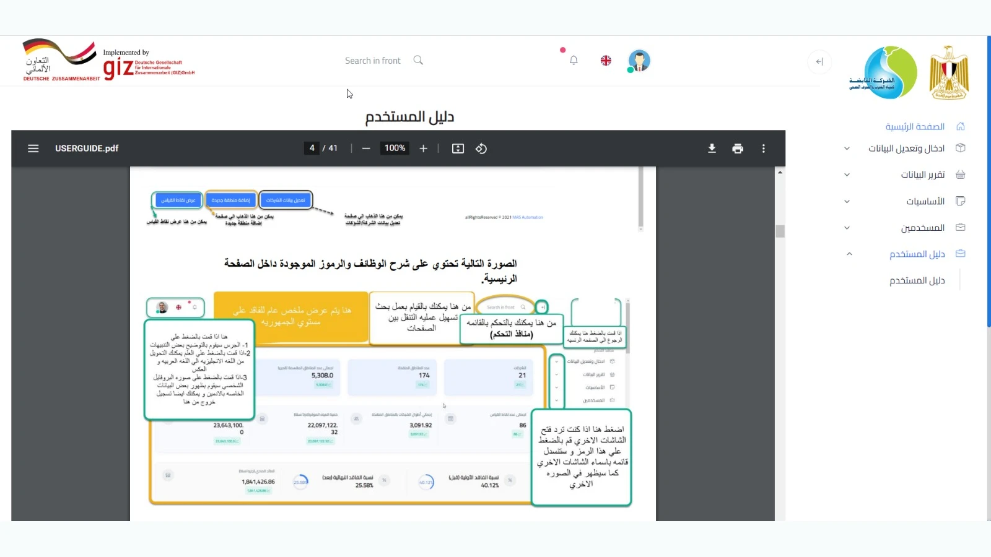991x557 pixels.
Task: Click the Search in front field
Action: pos(373,61)
